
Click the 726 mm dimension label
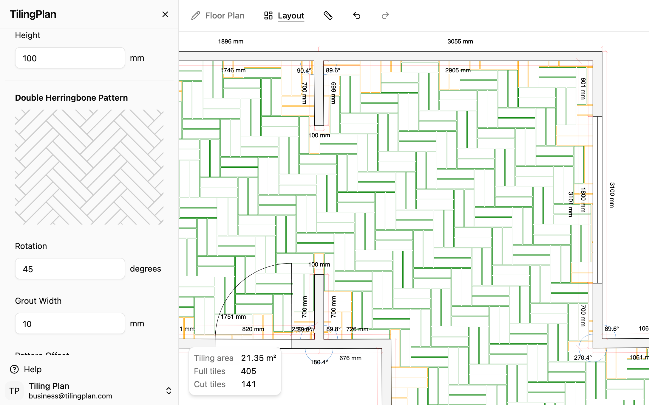tap(357, 329)
